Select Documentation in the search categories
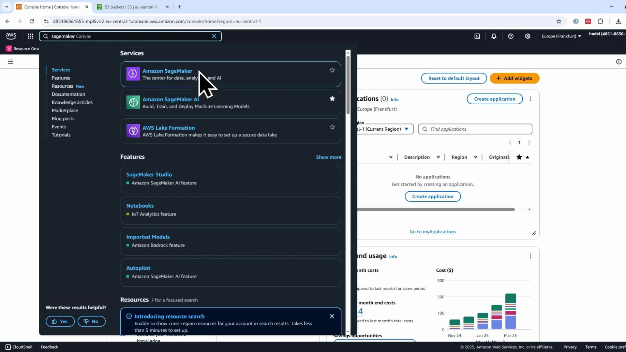 click(68, 94)
